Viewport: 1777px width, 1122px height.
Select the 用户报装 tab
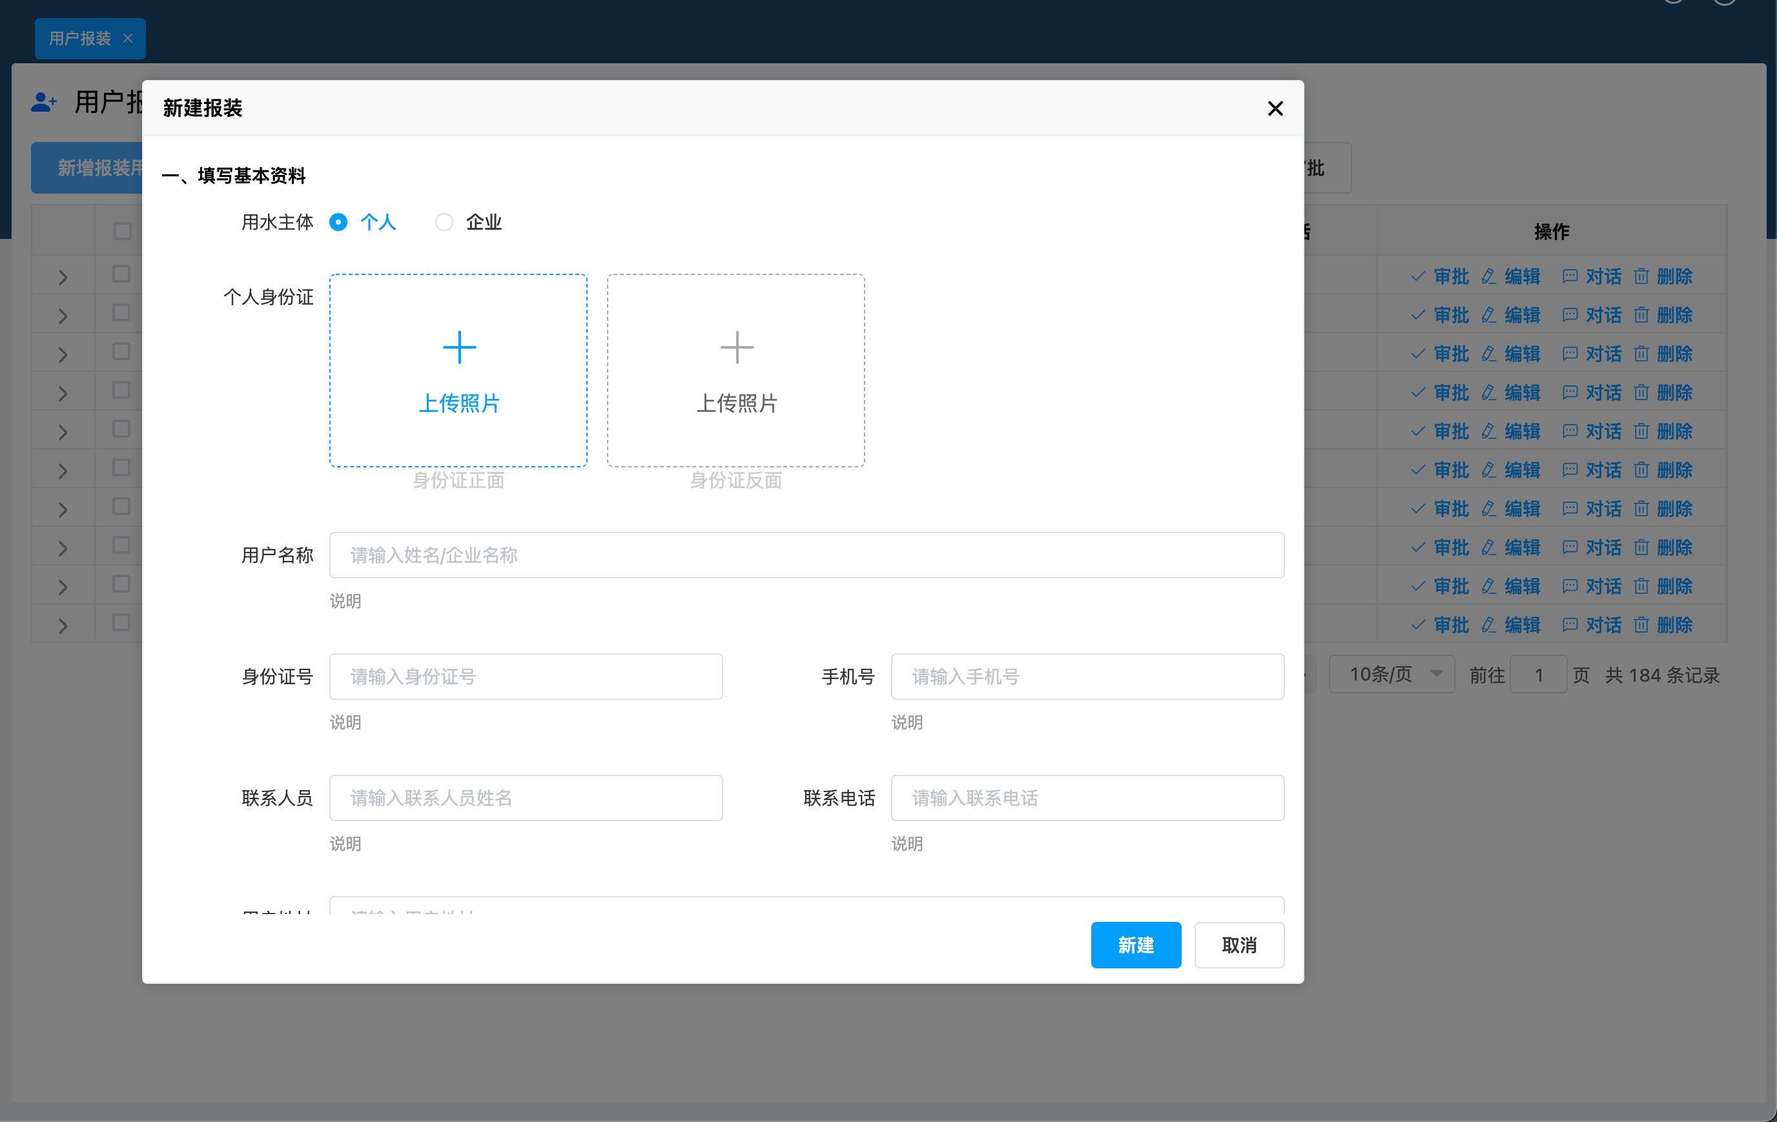(81, 38)
